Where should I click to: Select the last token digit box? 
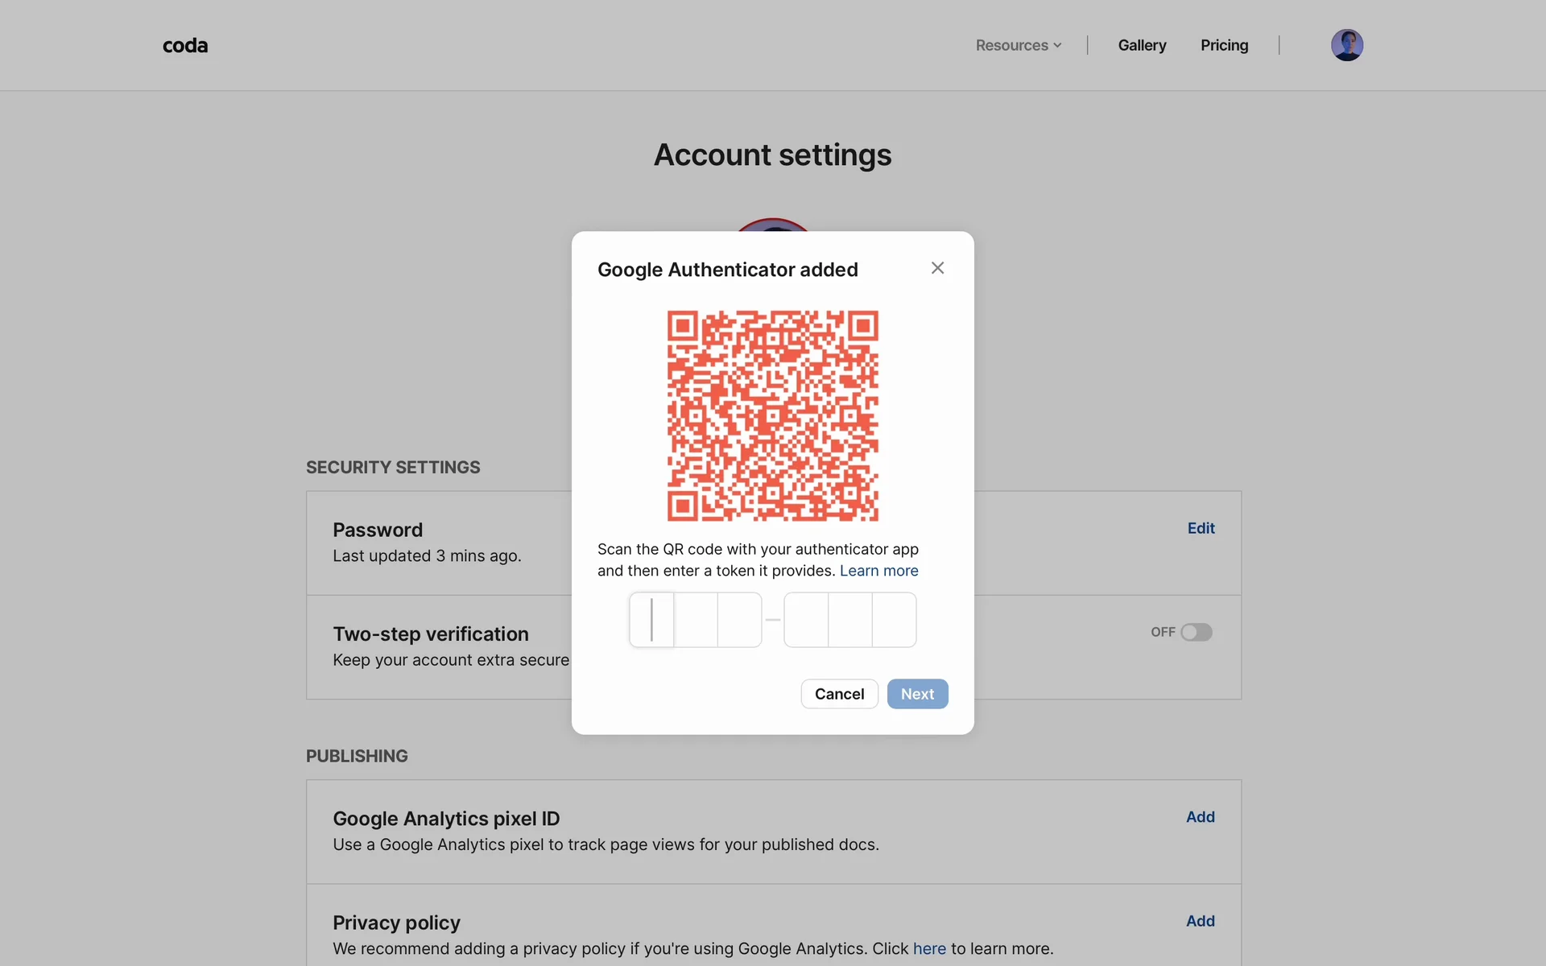[x=894, y=620]
